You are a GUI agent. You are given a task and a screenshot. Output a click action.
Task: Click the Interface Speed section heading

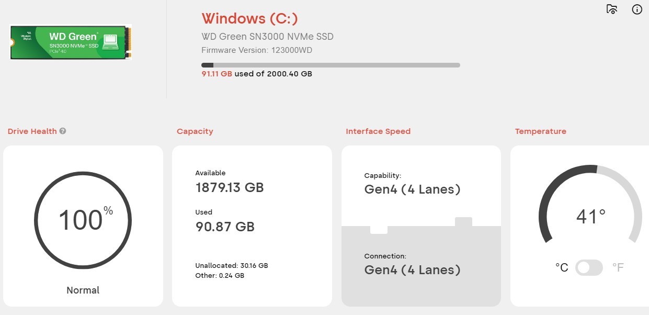[x=378, y=131]
